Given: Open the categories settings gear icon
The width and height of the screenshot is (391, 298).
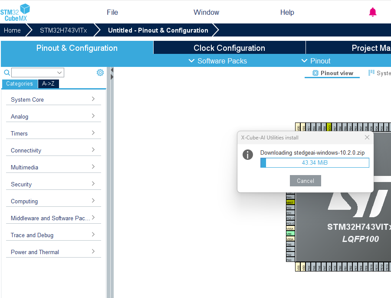Looking at the screenshot, I should click(x=100, y=73).
